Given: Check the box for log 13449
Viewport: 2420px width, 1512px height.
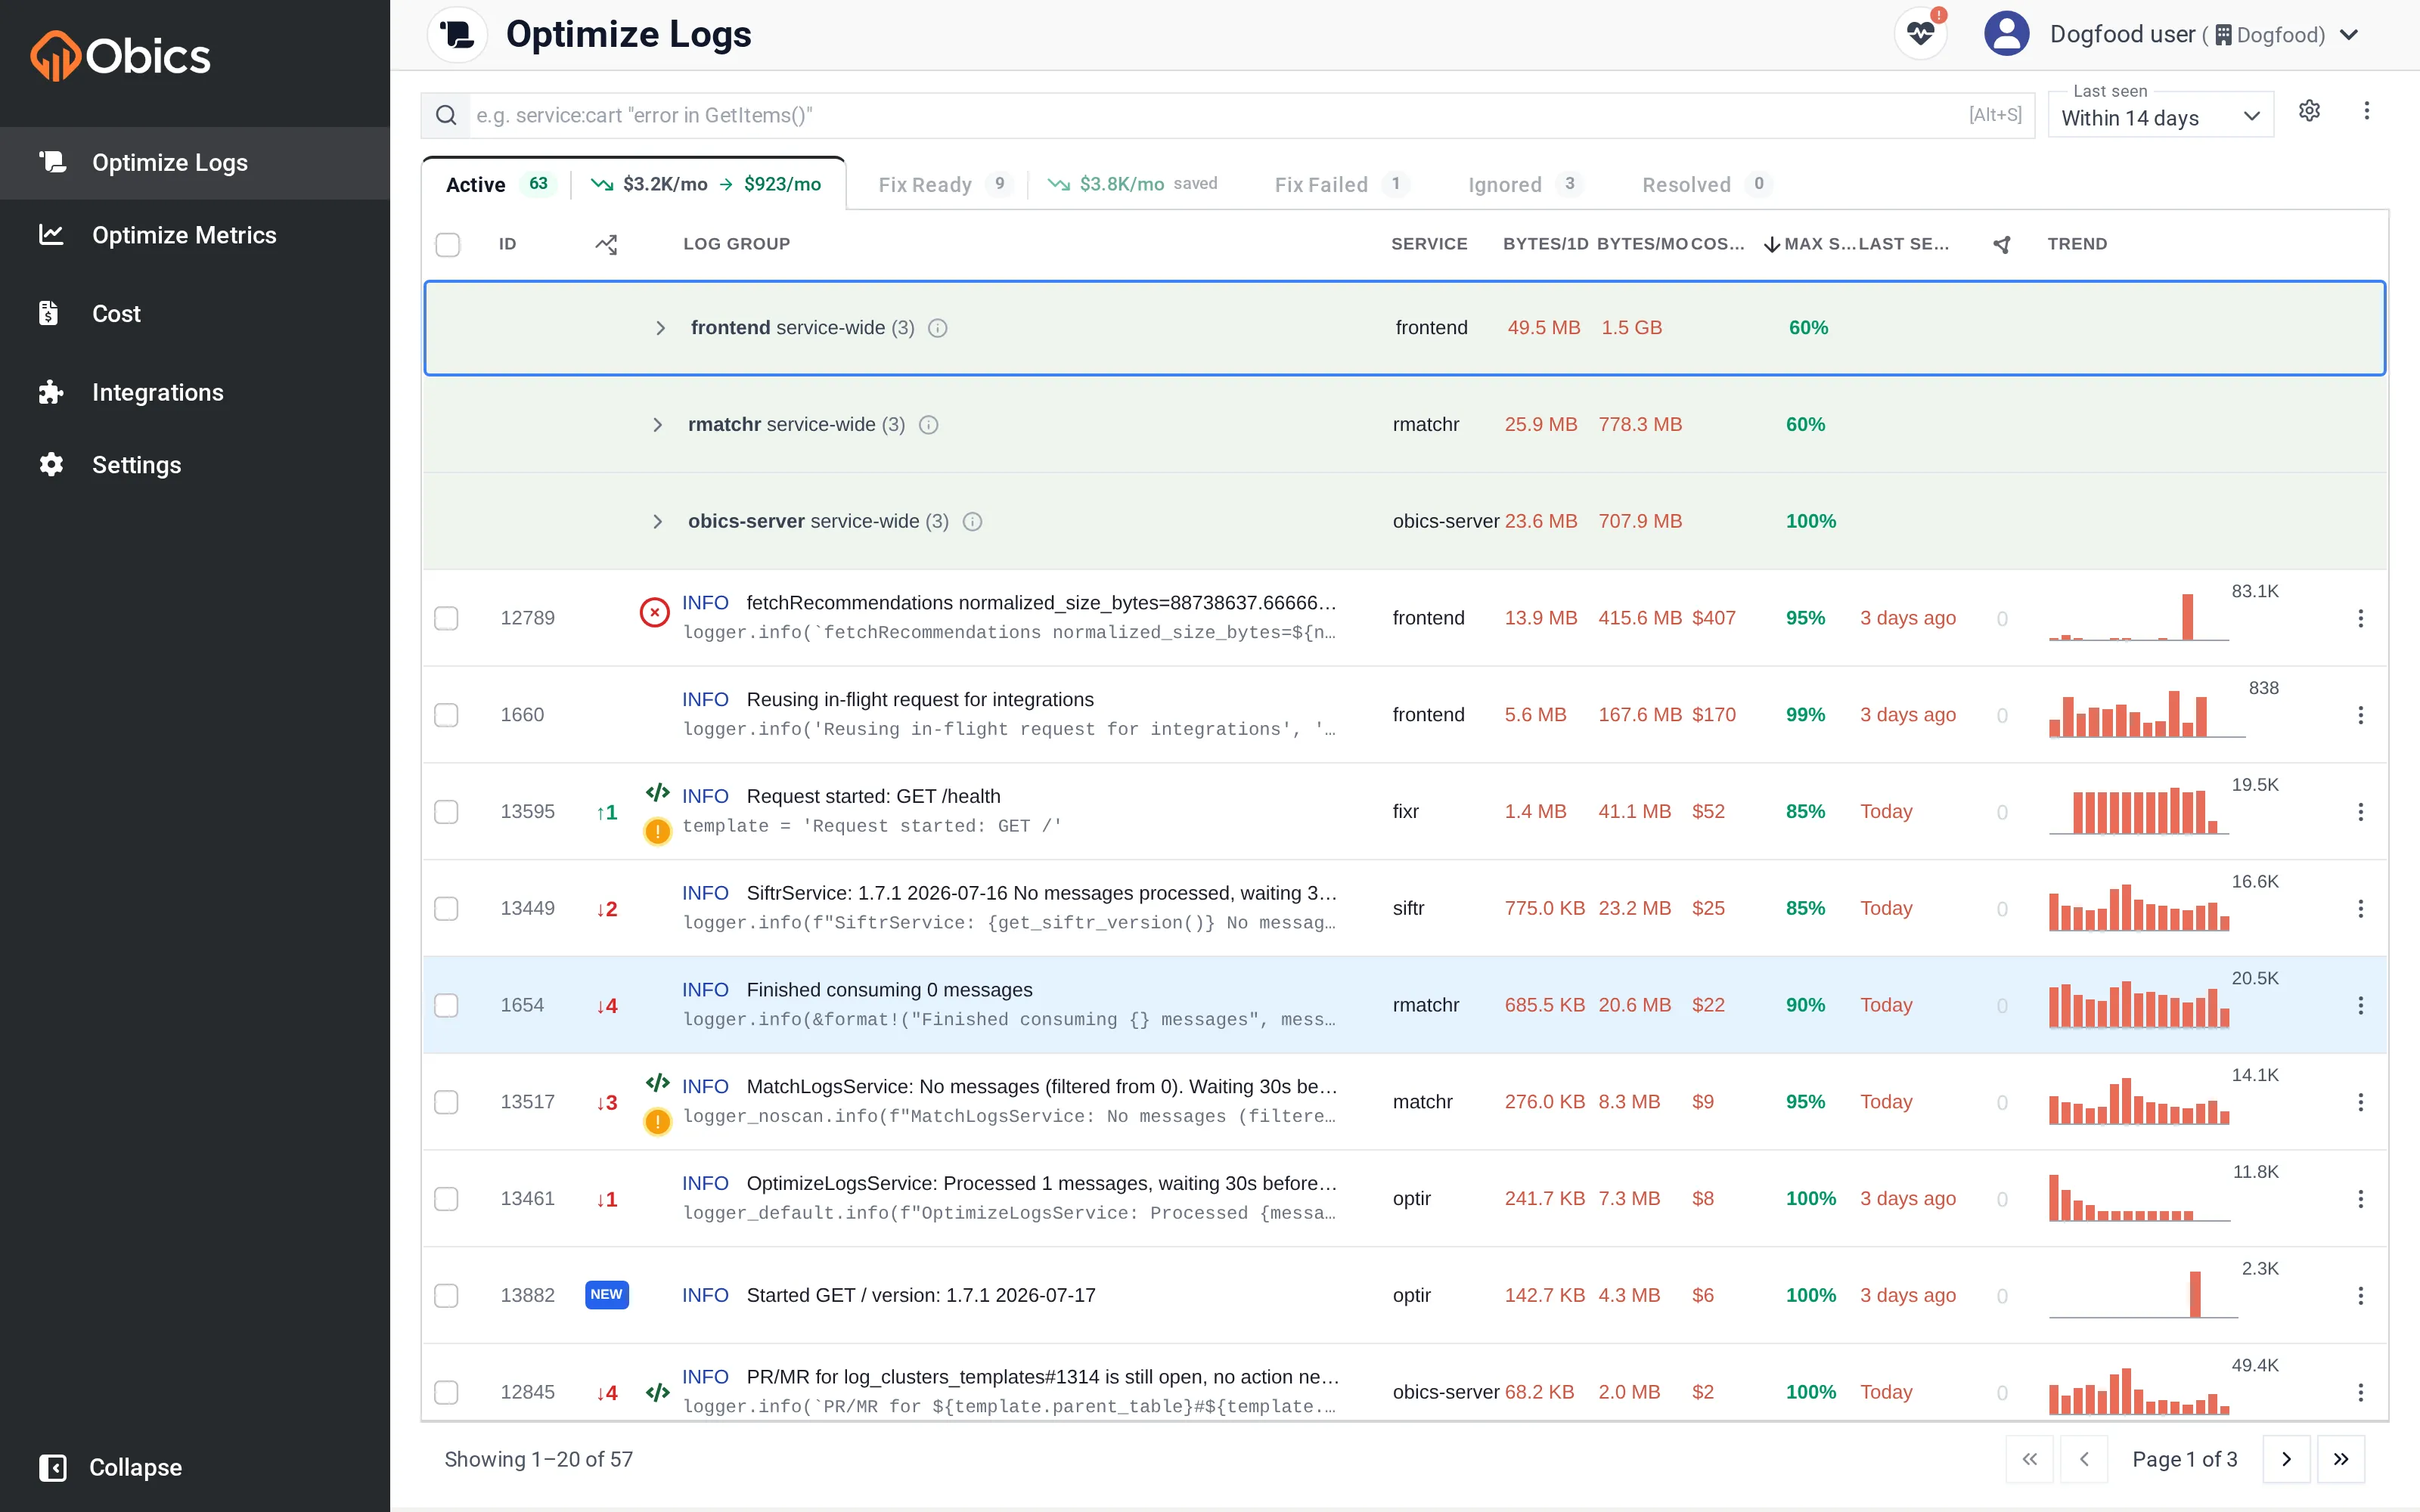Looking at the screenshot, I should point(446,909).
